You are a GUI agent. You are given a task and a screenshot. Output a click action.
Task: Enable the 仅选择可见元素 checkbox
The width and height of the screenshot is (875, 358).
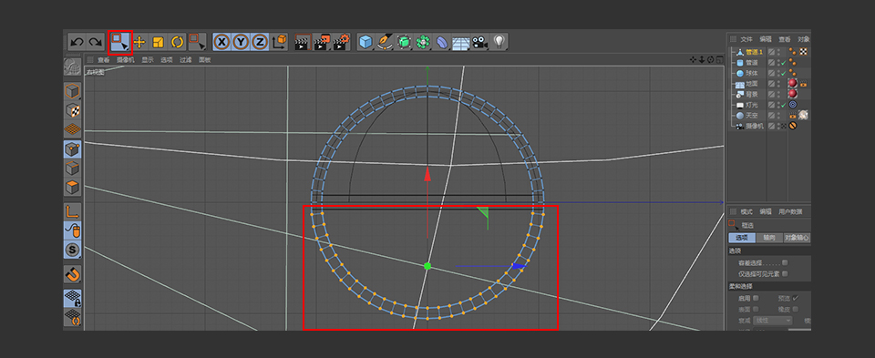(x=785, y=274)
